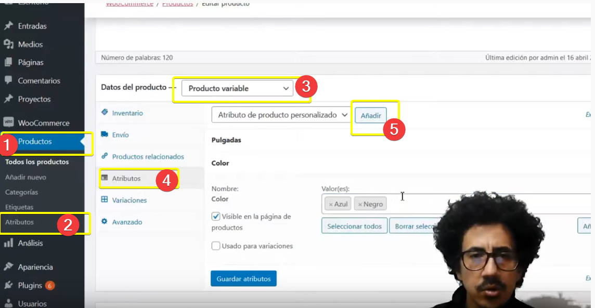
Task: Click the Número de palabras: 120 text
Action: click(137, 58)
